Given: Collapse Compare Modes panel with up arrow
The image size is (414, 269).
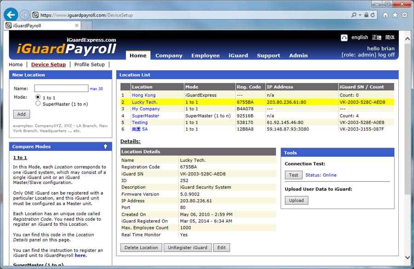Looking at the screenshot, I should 105,147.
